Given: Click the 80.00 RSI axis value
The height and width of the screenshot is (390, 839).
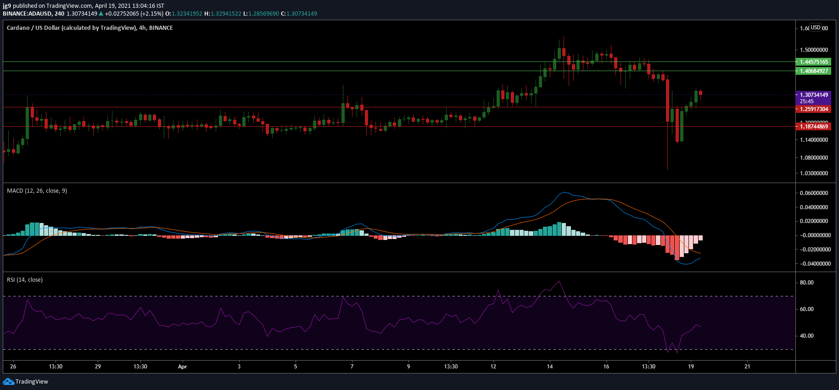Looking at the screenshot, I should coord(807,283).
